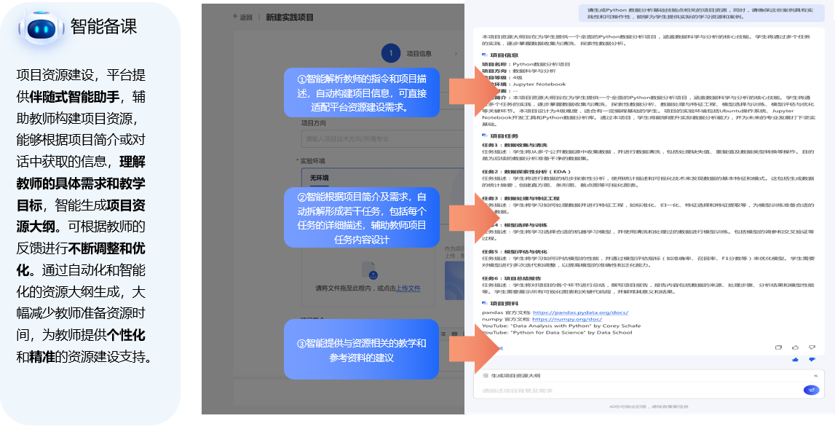The width and height of the screenshot is (835, 429).
Task: Click the 上传文件 link
Action: coord(408,288)
